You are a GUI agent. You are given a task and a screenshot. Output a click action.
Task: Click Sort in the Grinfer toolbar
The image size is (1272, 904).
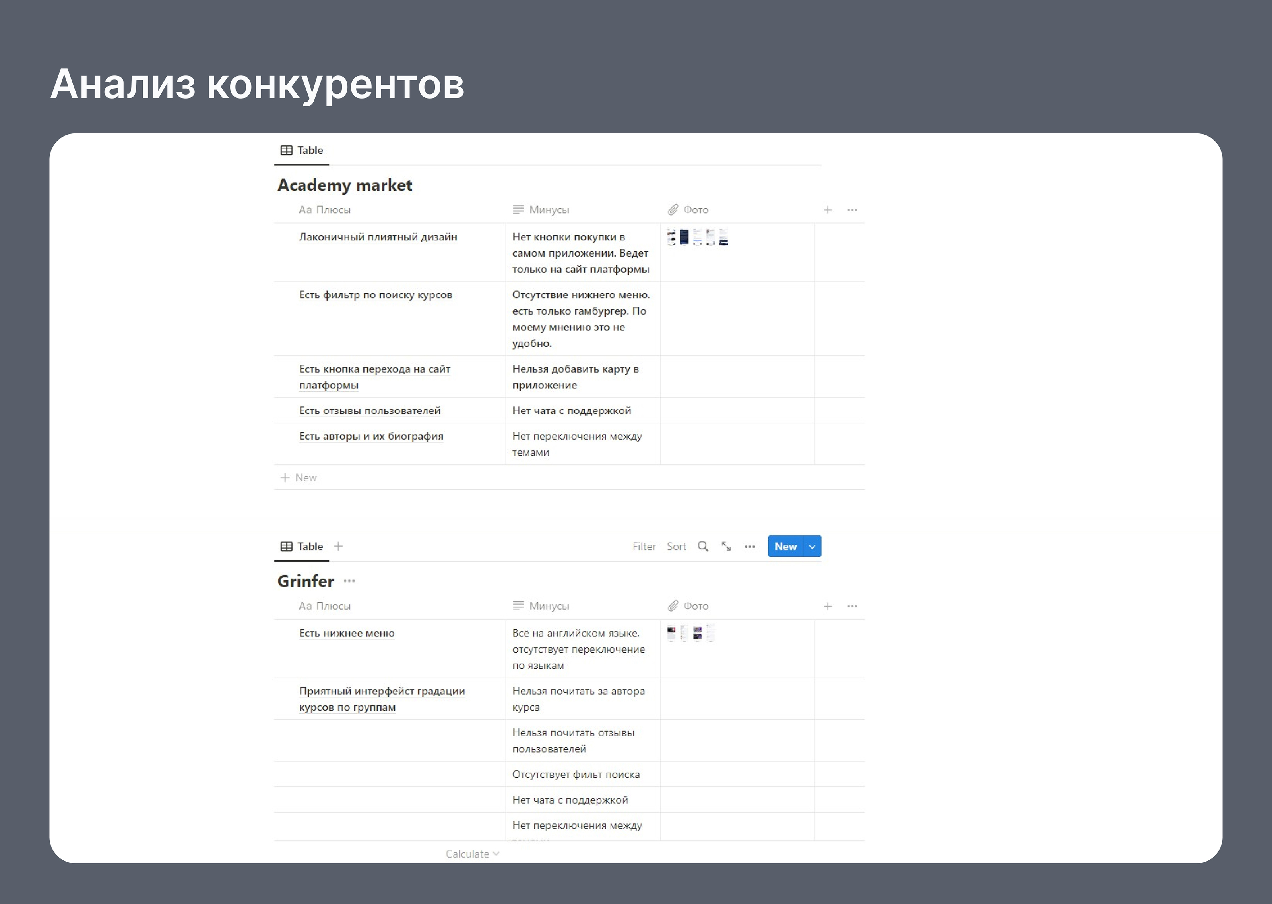[x=676, y=547]
